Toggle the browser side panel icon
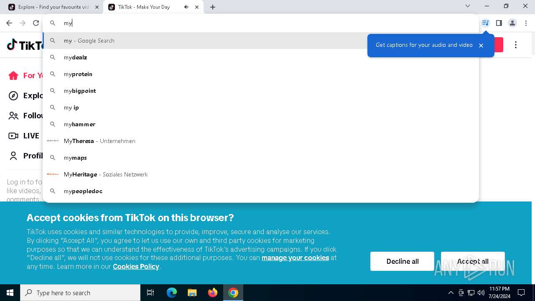This screenshot has height=301, width=535. (x=499, y=23)
